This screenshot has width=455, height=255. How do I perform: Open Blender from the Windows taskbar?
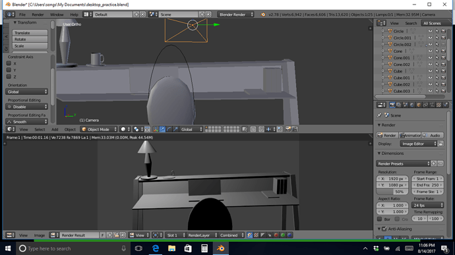tap(220, 248)
